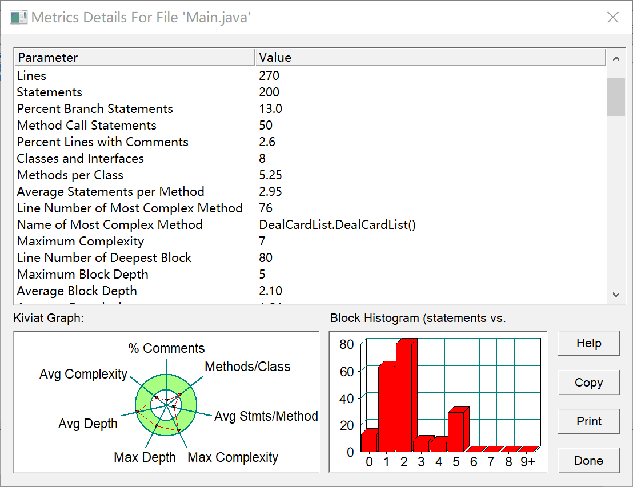Close the Metrics Details window
This screenshot has height=487, width=633.
613,17
